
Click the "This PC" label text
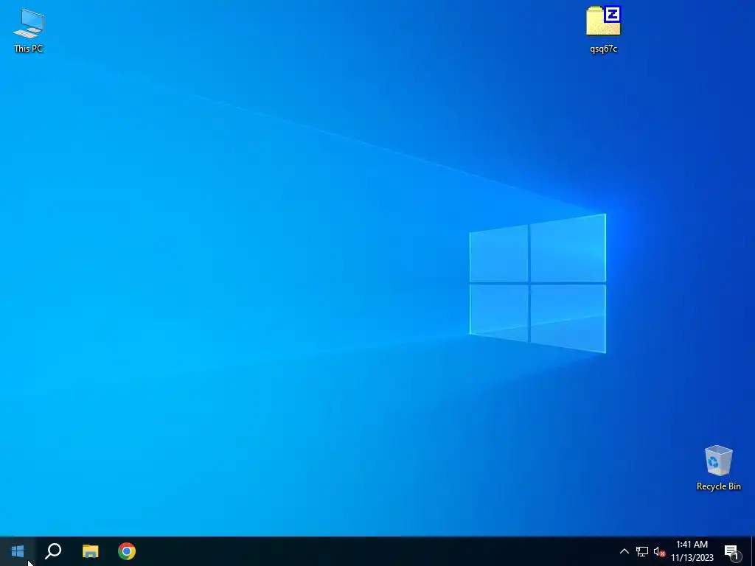pyautogui.click(x=29, y=48)
